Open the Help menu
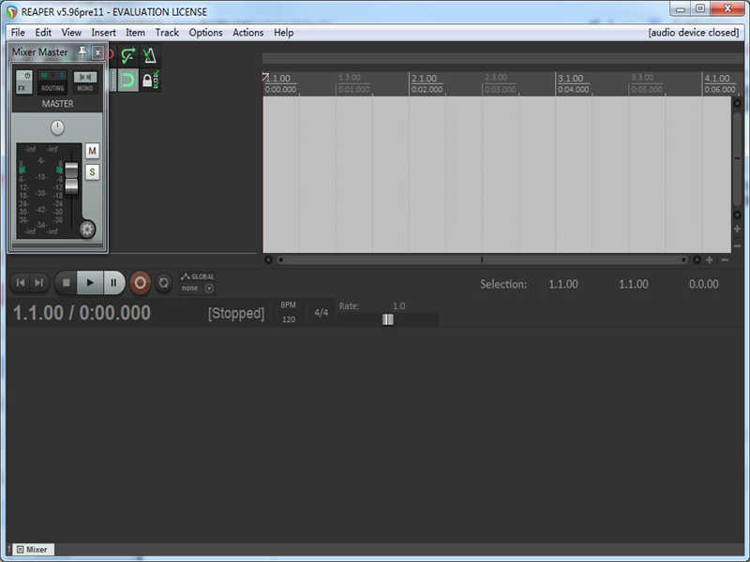This screenshot has height=562, width=750. [x=284, y=33]
